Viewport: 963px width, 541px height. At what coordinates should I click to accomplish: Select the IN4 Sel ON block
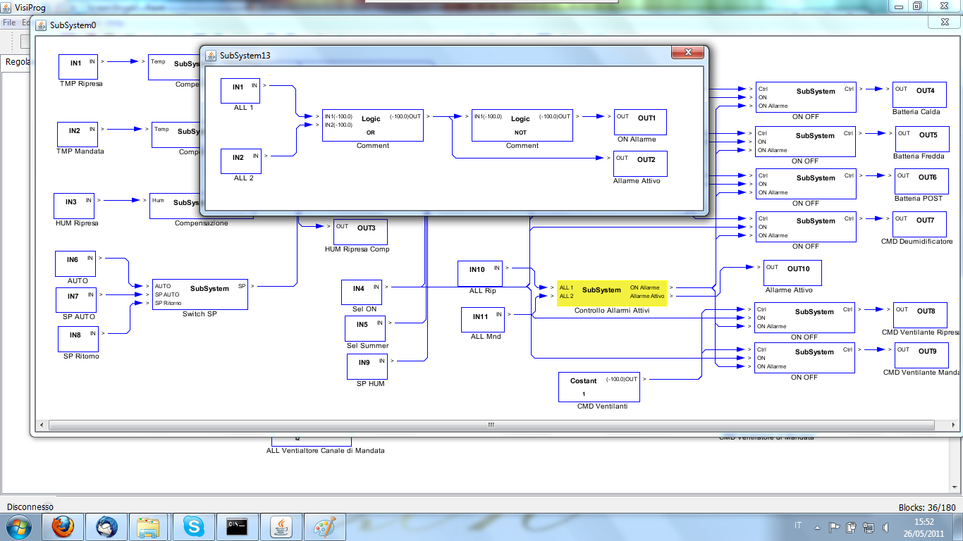coord(362,292)
